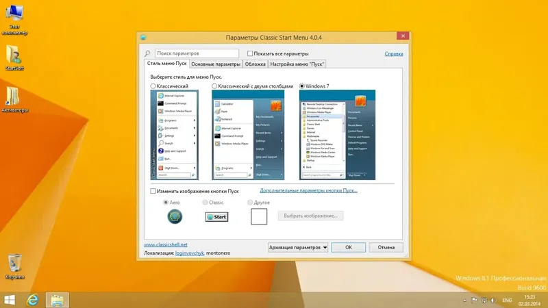
Task: Choose the Classic button radio option
Action: [205, 202]
